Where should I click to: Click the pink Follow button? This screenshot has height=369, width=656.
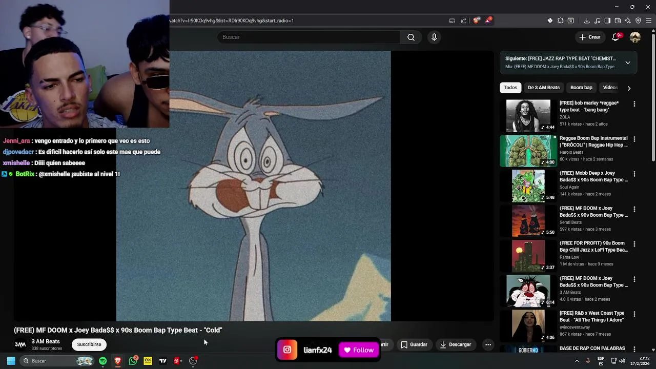pos(359,350)
